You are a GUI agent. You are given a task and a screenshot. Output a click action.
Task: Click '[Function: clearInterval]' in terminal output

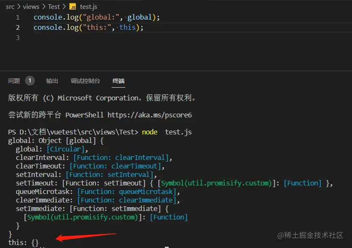pyautogui.click(x=121, y=158)
